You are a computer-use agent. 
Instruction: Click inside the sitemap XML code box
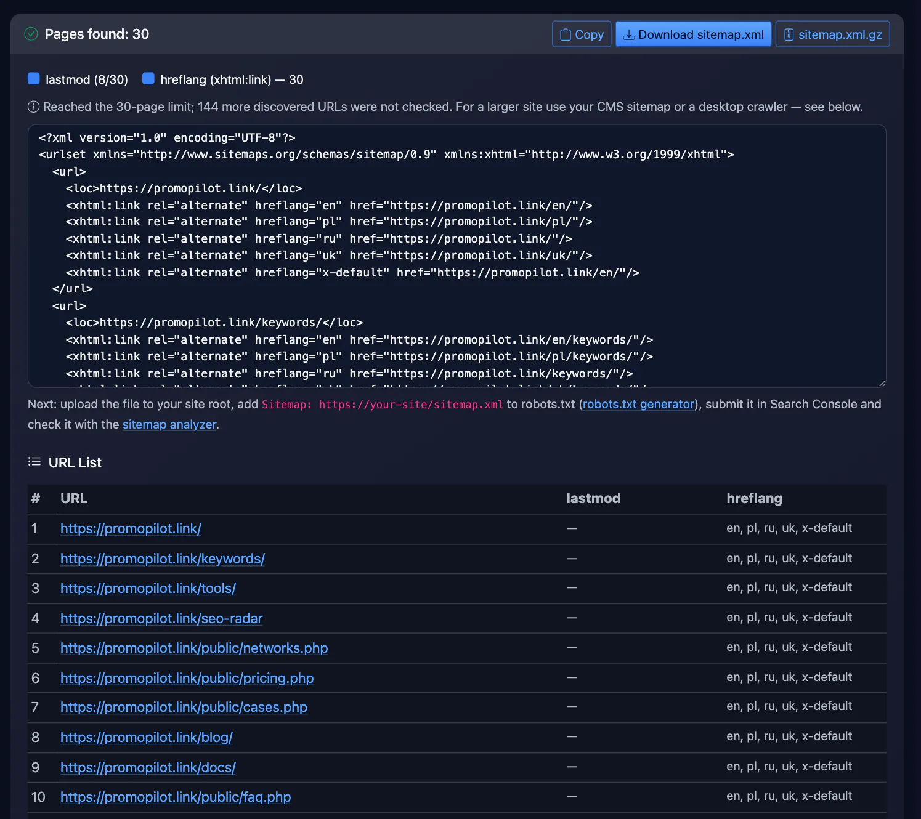(457, 256)
